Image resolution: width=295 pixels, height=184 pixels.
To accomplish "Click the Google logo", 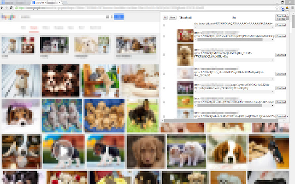I will 8,17.
